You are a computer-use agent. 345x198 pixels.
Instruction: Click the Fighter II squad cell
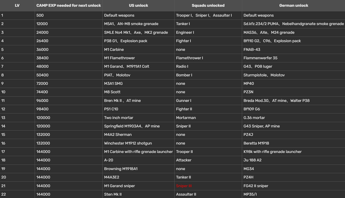208,109
